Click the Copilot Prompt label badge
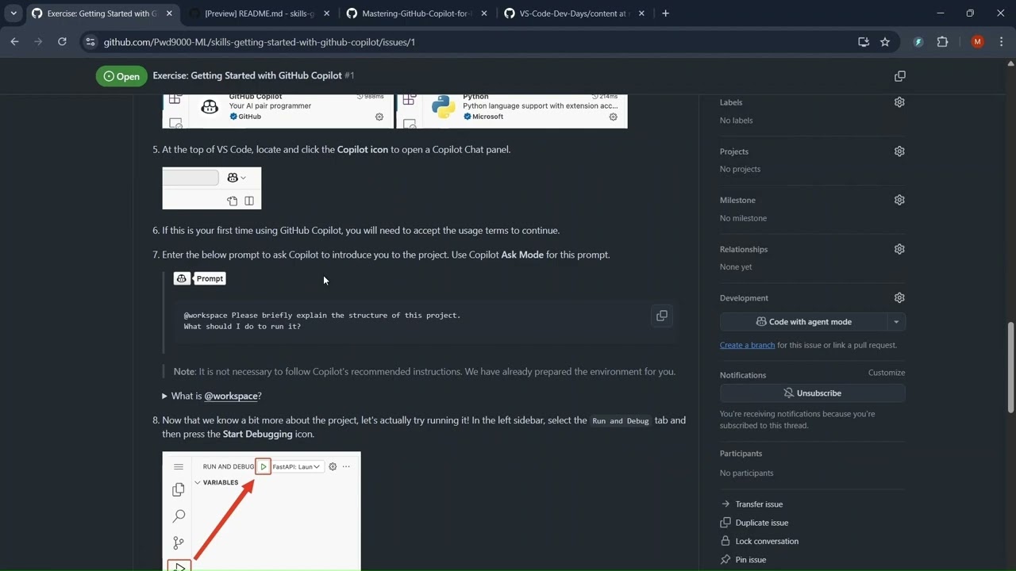This screenshot has width=1016, height=571. click(x=200, y=278)
